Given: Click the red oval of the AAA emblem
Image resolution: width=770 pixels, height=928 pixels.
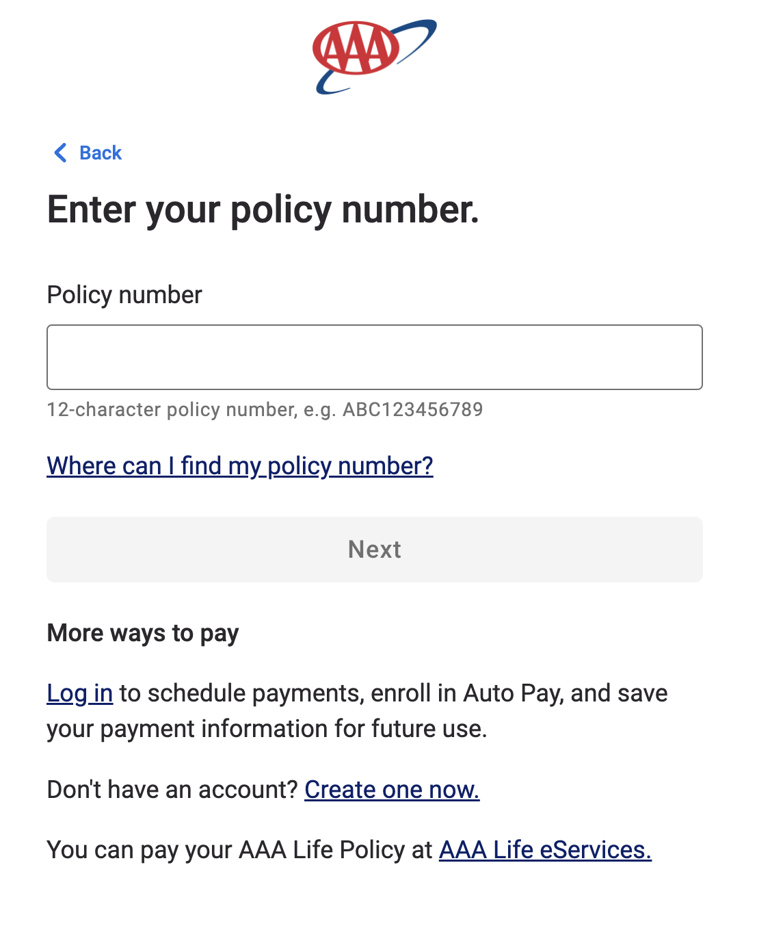Looking at the screenshot, I should point(356,48).
